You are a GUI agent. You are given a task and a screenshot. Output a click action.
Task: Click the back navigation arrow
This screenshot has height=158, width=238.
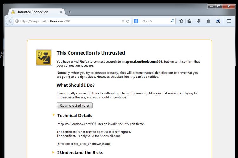point(10,21)
